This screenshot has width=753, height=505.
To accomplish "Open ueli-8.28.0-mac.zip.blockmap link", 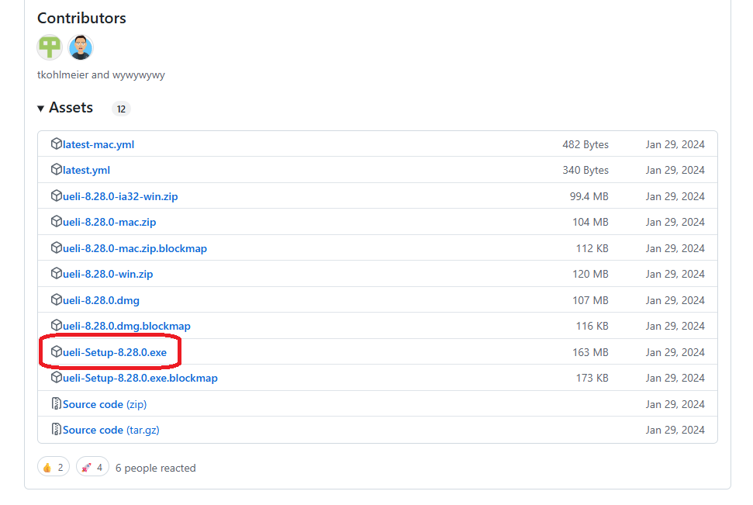I will [x=135, y=248].
